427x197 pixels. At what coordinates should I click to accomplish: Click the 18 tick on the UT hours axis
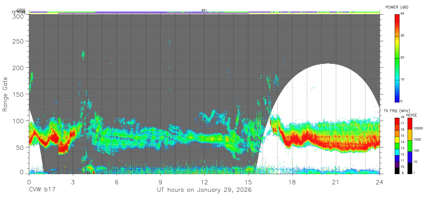pyautogui.click(x=292, y=182)
